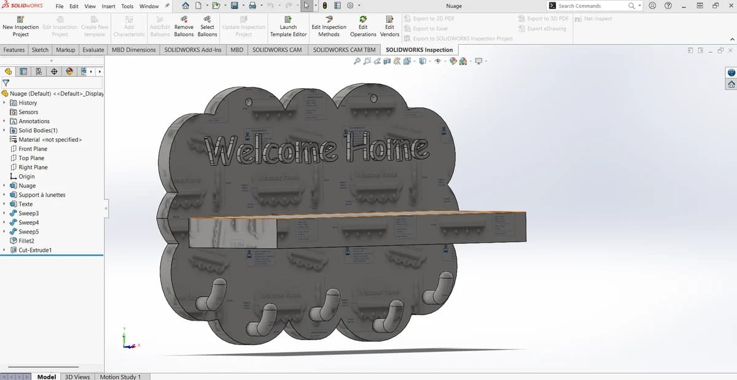The height and width of the screenshot is (380, 737).
Task: Select Front Plane in the tree
Action: point(33,149)
